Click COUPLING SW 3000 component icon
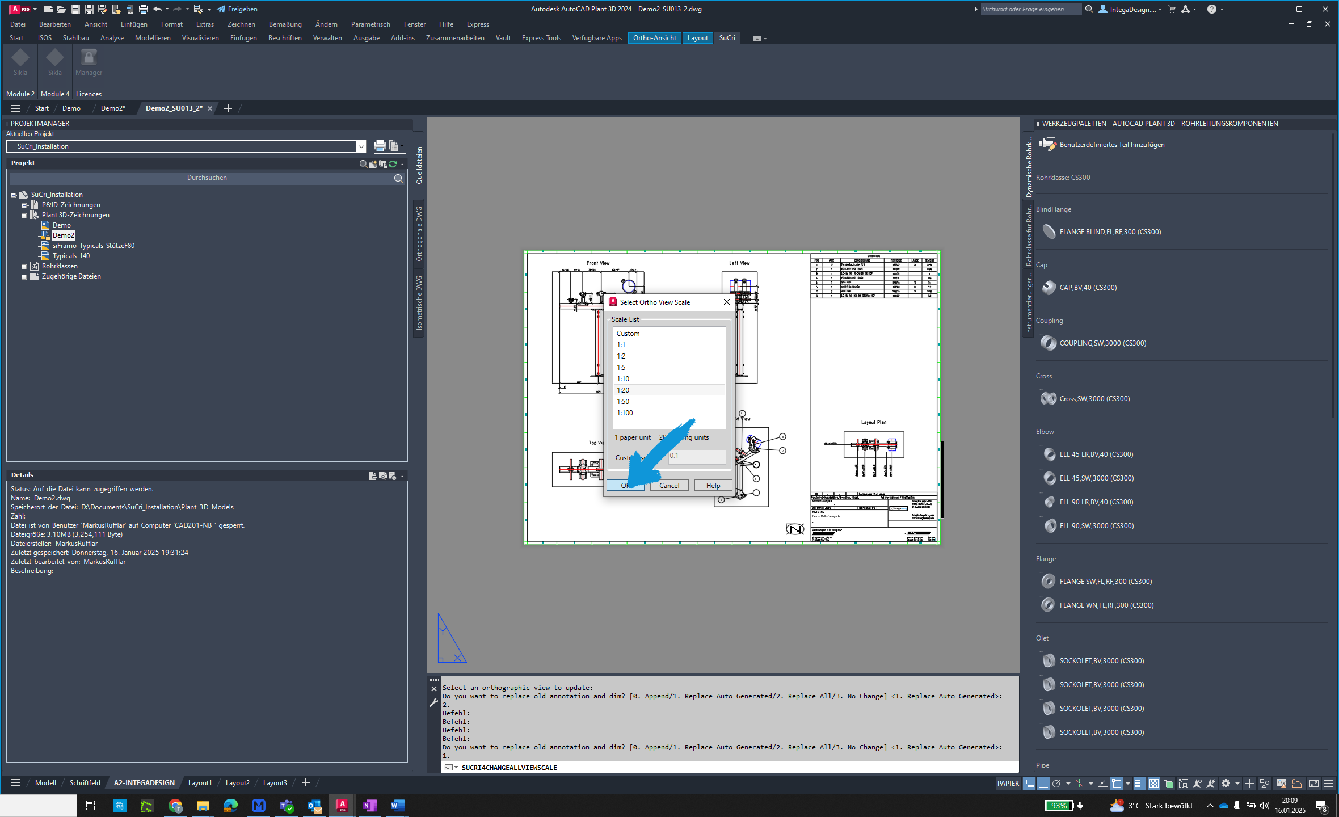 click(x=1049, y=343)
